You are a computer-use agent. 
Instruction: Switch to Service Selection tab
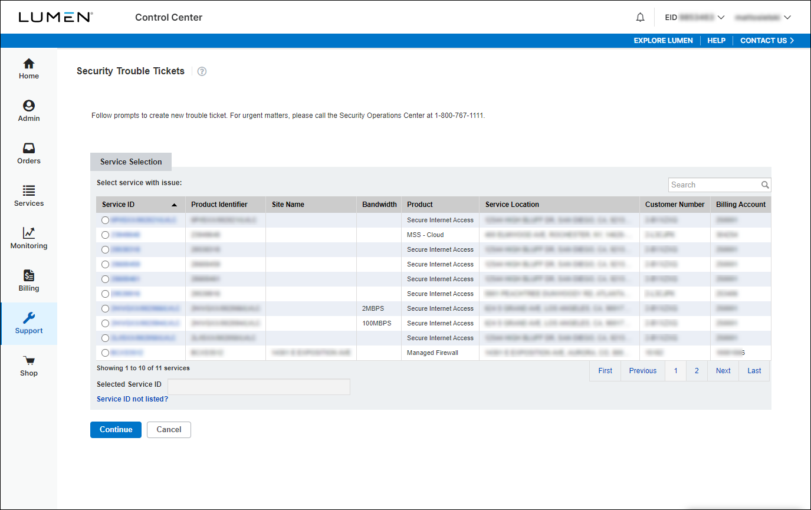pyautogui.click(x=131, y=162)
